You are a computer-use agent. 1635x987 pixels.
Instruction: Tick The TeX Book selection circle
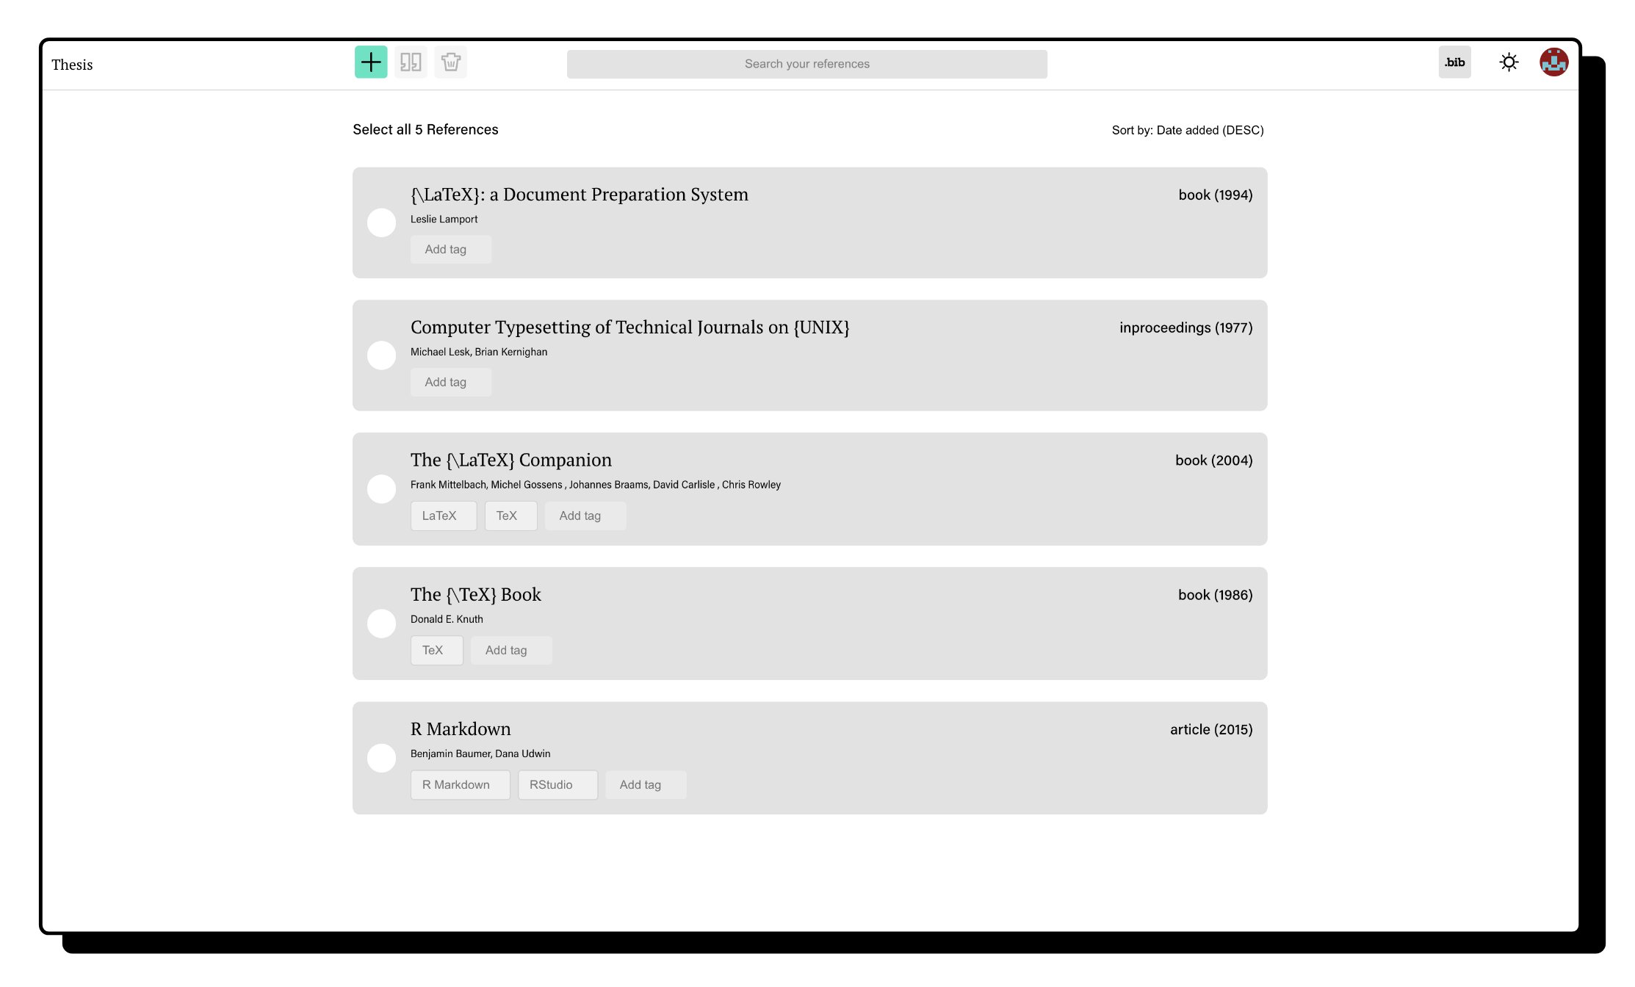click(x=381, y=623)
